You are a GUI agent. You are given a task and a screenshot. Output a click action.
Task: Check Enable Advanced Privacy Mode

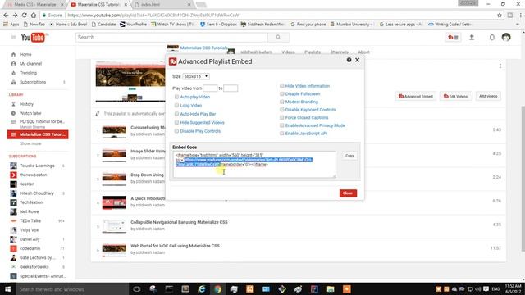pos(282,125)
